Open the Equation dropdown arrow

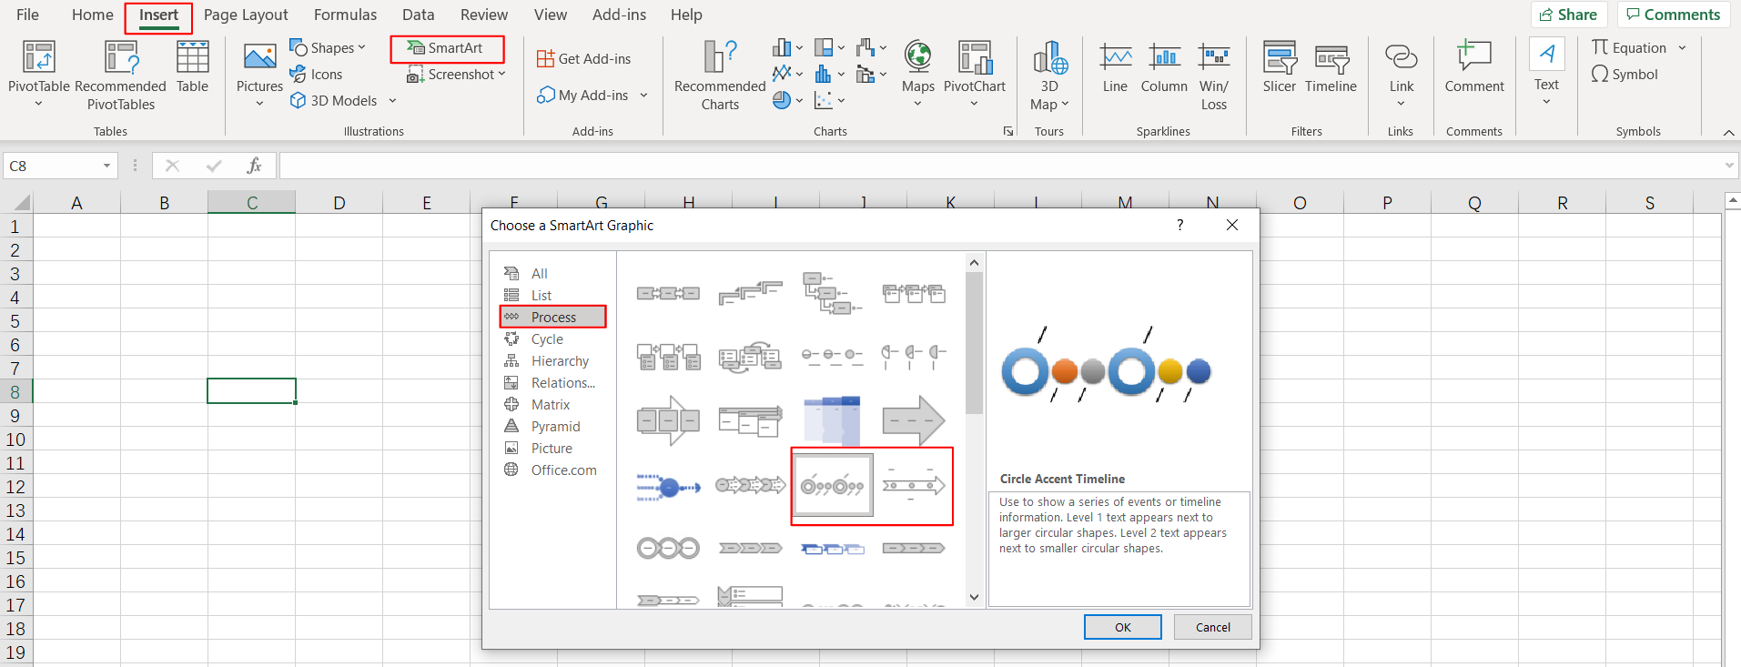(1681, 48)
